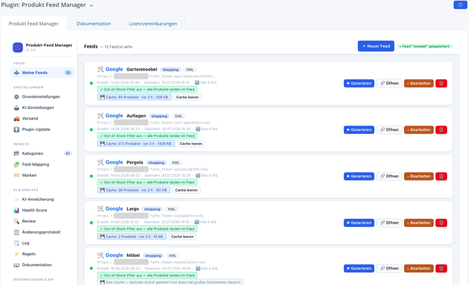Image resolution: width=469 pixels, height=285 pixels.
Task: Generate the Pergola feed
Action: (x=359, y=176)
